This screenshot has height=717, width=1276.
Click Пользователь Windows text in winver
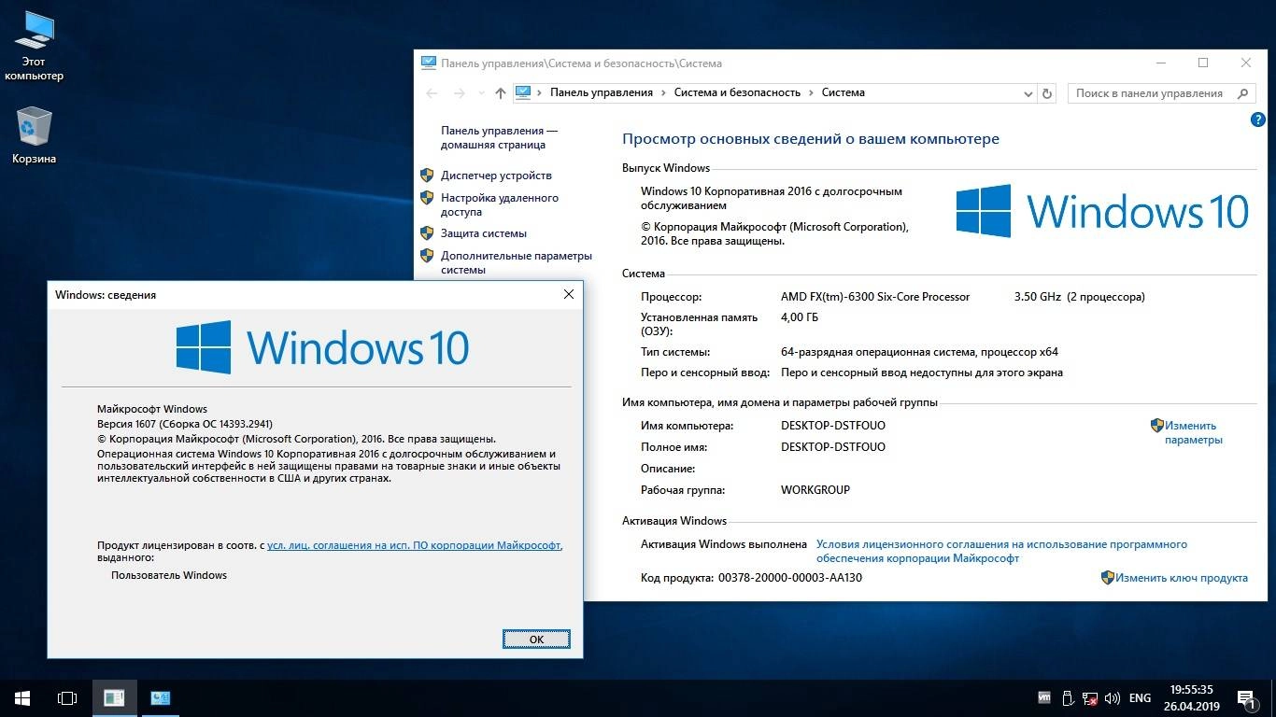tap(169, 575)
